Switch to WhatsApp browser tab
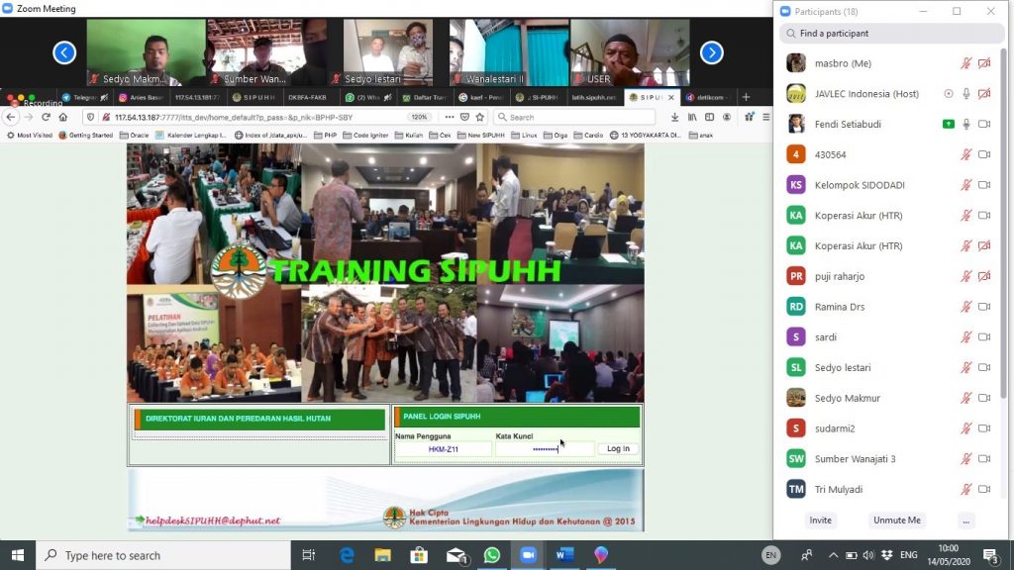Screen dimensions: 1014x570 click(x=368, y=98)
